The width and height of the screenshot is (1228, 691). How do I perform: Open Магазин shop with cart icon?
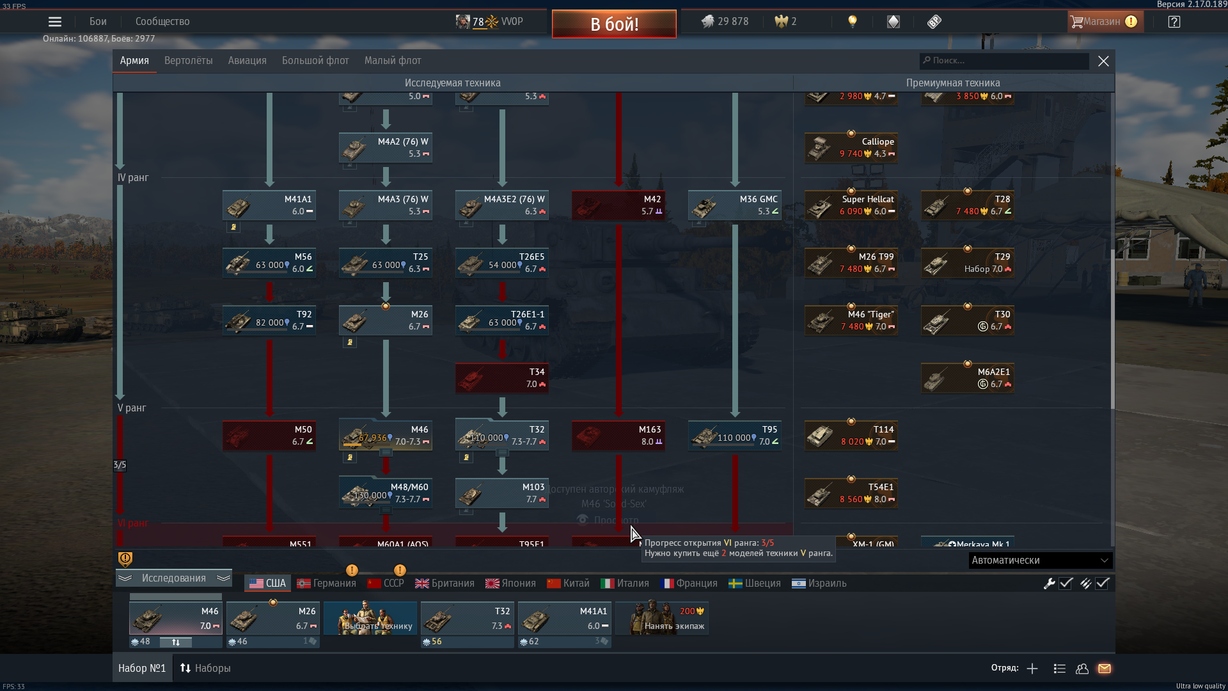[1105, 22]
